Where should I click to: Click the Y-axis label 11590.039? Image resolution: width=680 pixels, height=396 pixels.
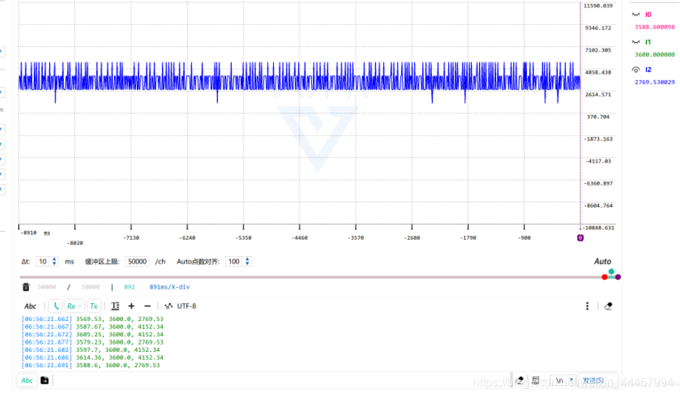point(598,6)
